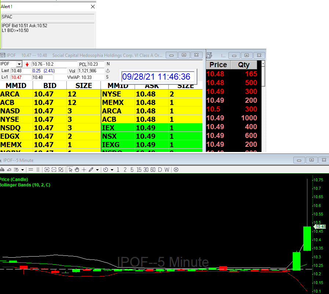The image size is (329, 294).
Task: Select the NSDQ 10.47 bid row
Action: tap(50, 128)
